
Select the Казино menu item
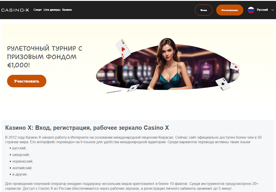point(67,10)
